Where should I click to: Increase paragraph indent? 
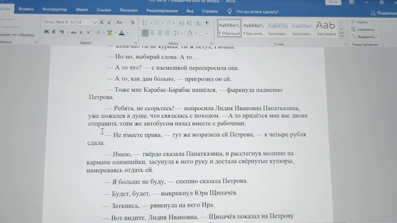189,23
